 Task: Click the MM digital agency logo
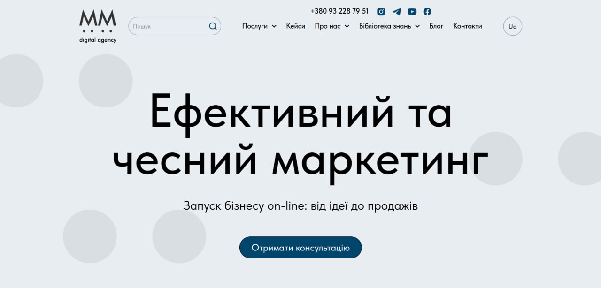coord(98,26)
